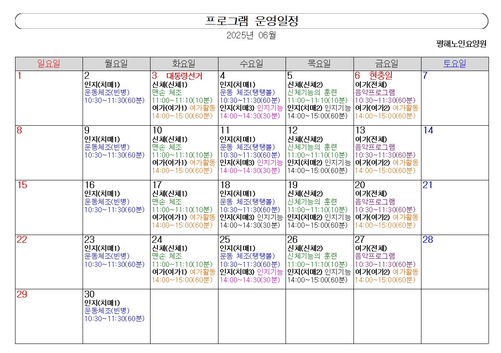Click day number 20
This screenshot has height=353, width=501.
tap(360, 185)
